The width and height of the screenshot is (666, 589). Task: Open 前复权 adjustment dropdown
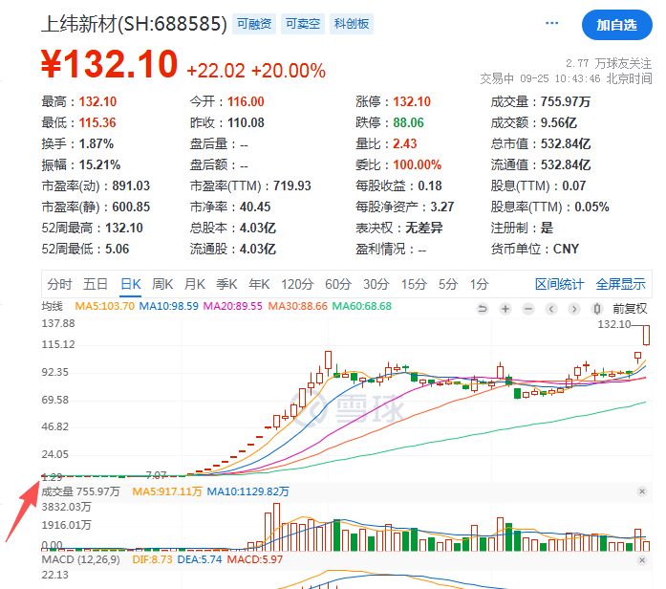pyautogui.click(x=630, y=309)
